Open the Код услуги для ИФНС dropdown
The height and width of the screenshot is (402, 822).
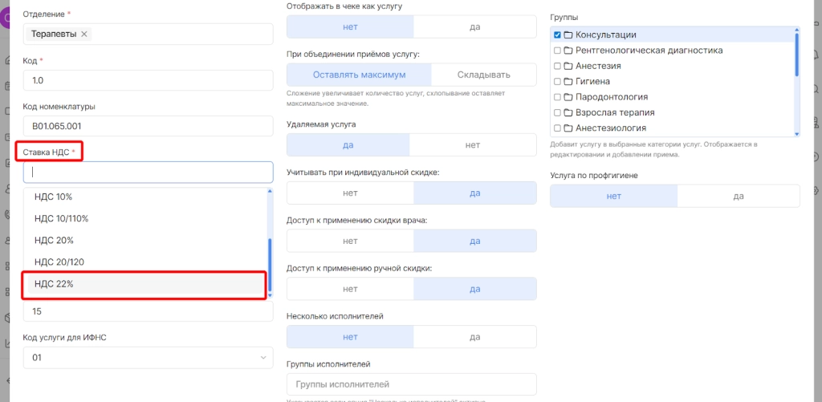pyautogui.click(x=148, y=358)
